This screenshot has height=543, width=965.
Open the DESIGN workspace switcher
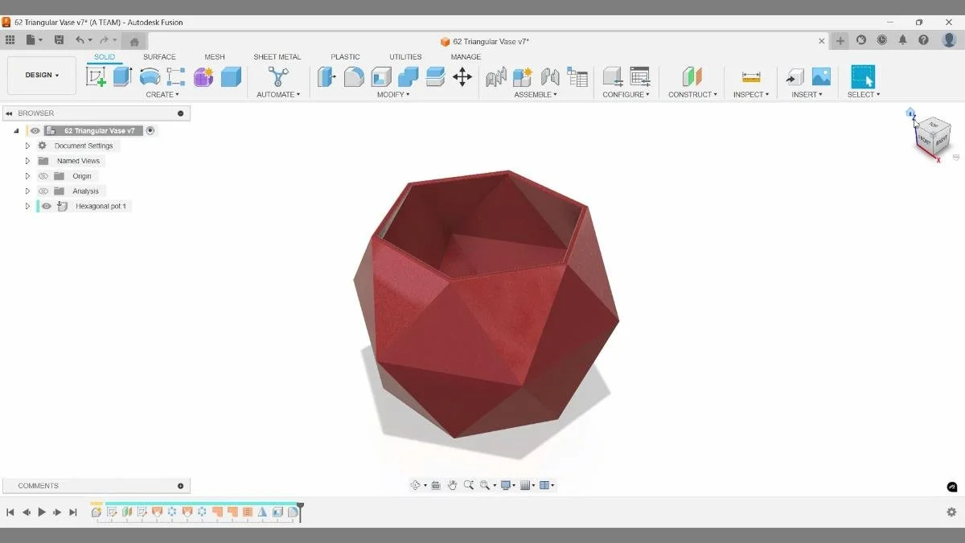click(x=41, y=75)
